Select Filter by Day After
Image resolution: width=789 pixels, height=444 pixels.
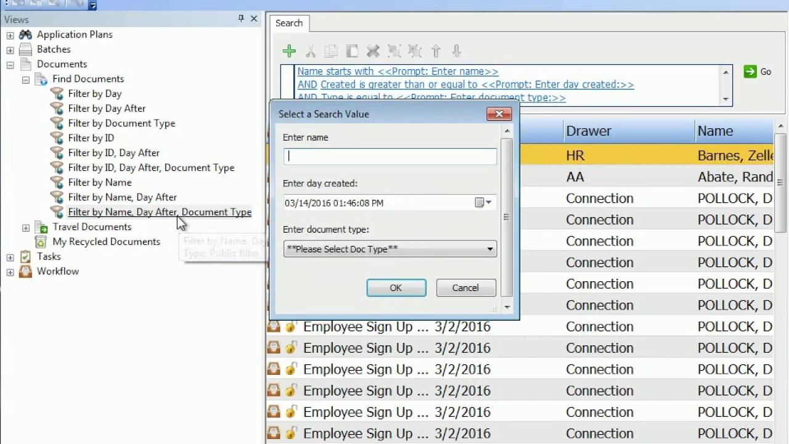point(107,109)
